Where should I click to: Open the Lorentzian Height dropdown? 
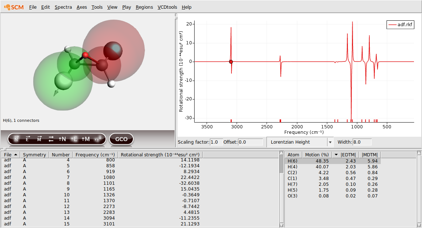(300, 142)
